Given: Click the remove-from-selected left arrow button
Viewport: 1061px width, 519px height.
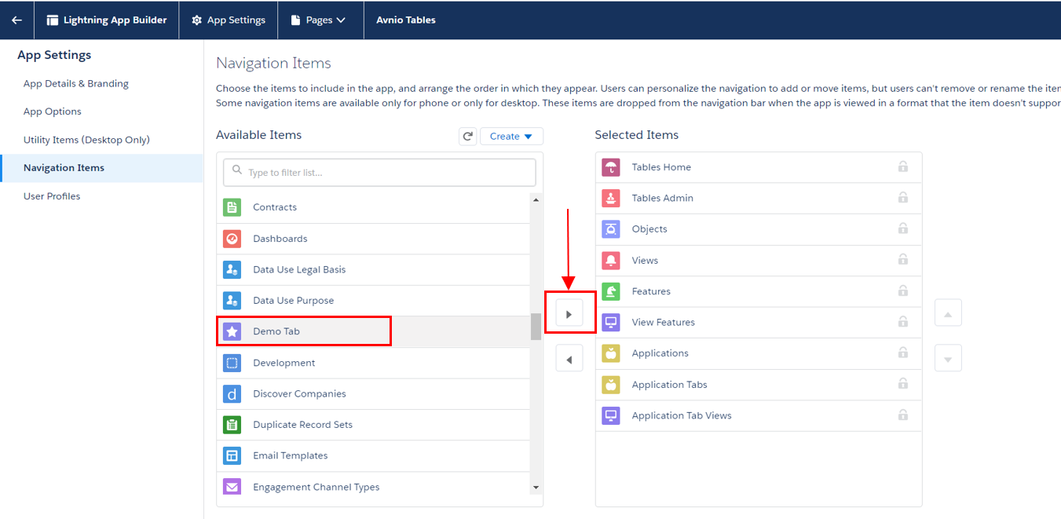Looking at the screenshot, I should click(x=569, y=360).
